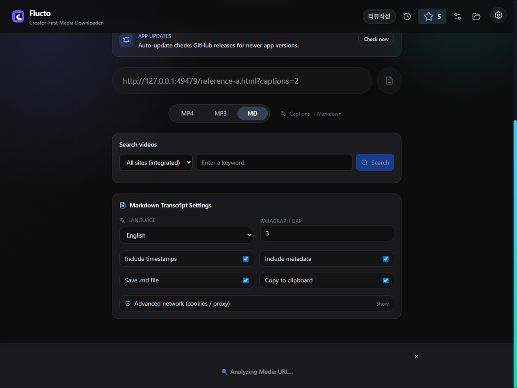The image size is (517, 388).
Task: Click the Captions → Markdown label
Action: pos(315,114)
